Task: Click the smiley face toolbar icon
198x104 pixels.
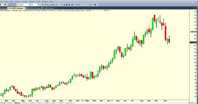Action: click(43, 5)
